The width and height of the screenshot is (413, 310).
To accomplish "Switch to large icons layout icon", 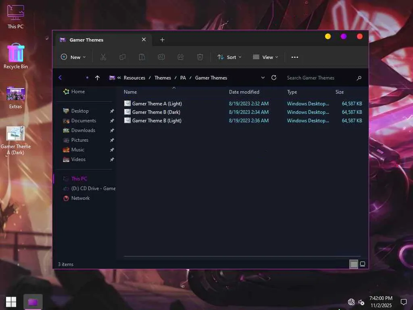I will 363,264.
